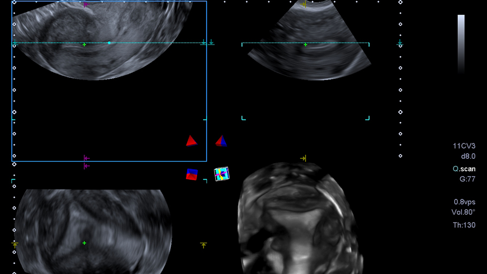Click the 0.8vps volume rate value
Viewport: 487px width, 274px height.
coord(465,202)
